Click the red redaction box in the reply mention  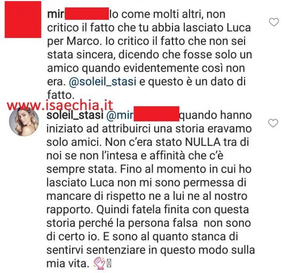click(x=156, y=114)
